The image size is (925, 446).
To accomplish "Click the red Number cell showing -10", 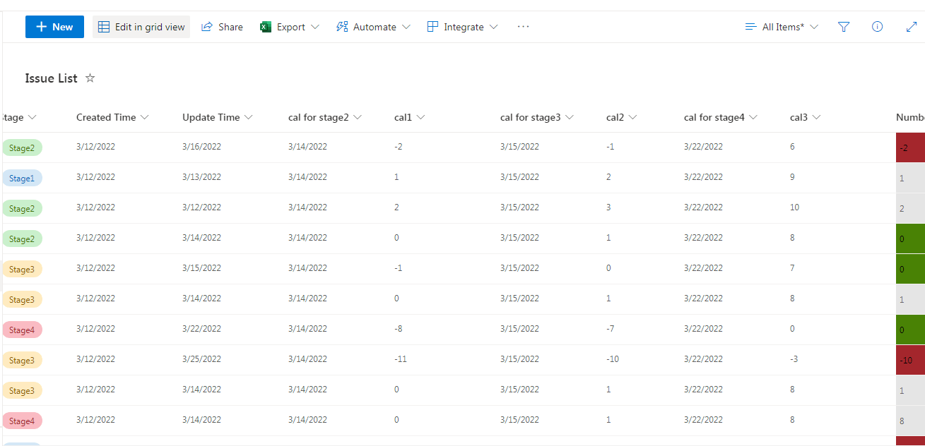I will pos(910,361).
